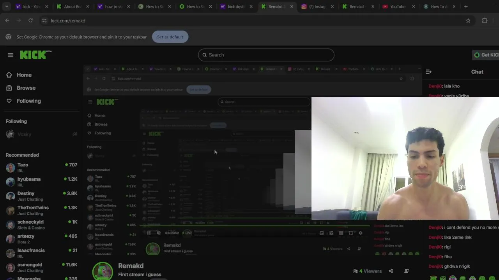The width and height of the screenshot is (499, 280).
Task: Click Denji0 name on 'ghdwa nriglk' message
Action: pos(435,266)
